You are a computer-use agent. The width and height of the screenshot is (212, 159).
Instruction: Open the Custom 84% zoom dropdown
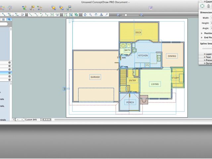point(33,119)
